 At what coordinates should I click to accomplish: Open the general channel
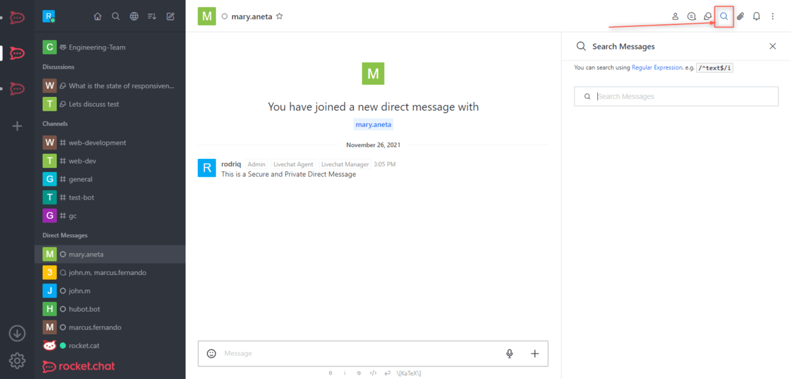tap(80, 179)
